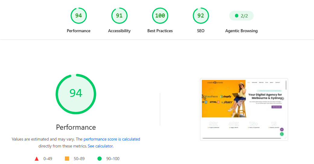Click 'Your Digital Agency for Melbourne & Sydney' heading in thumbnail
314x164 pixels.
click(265, 96)
